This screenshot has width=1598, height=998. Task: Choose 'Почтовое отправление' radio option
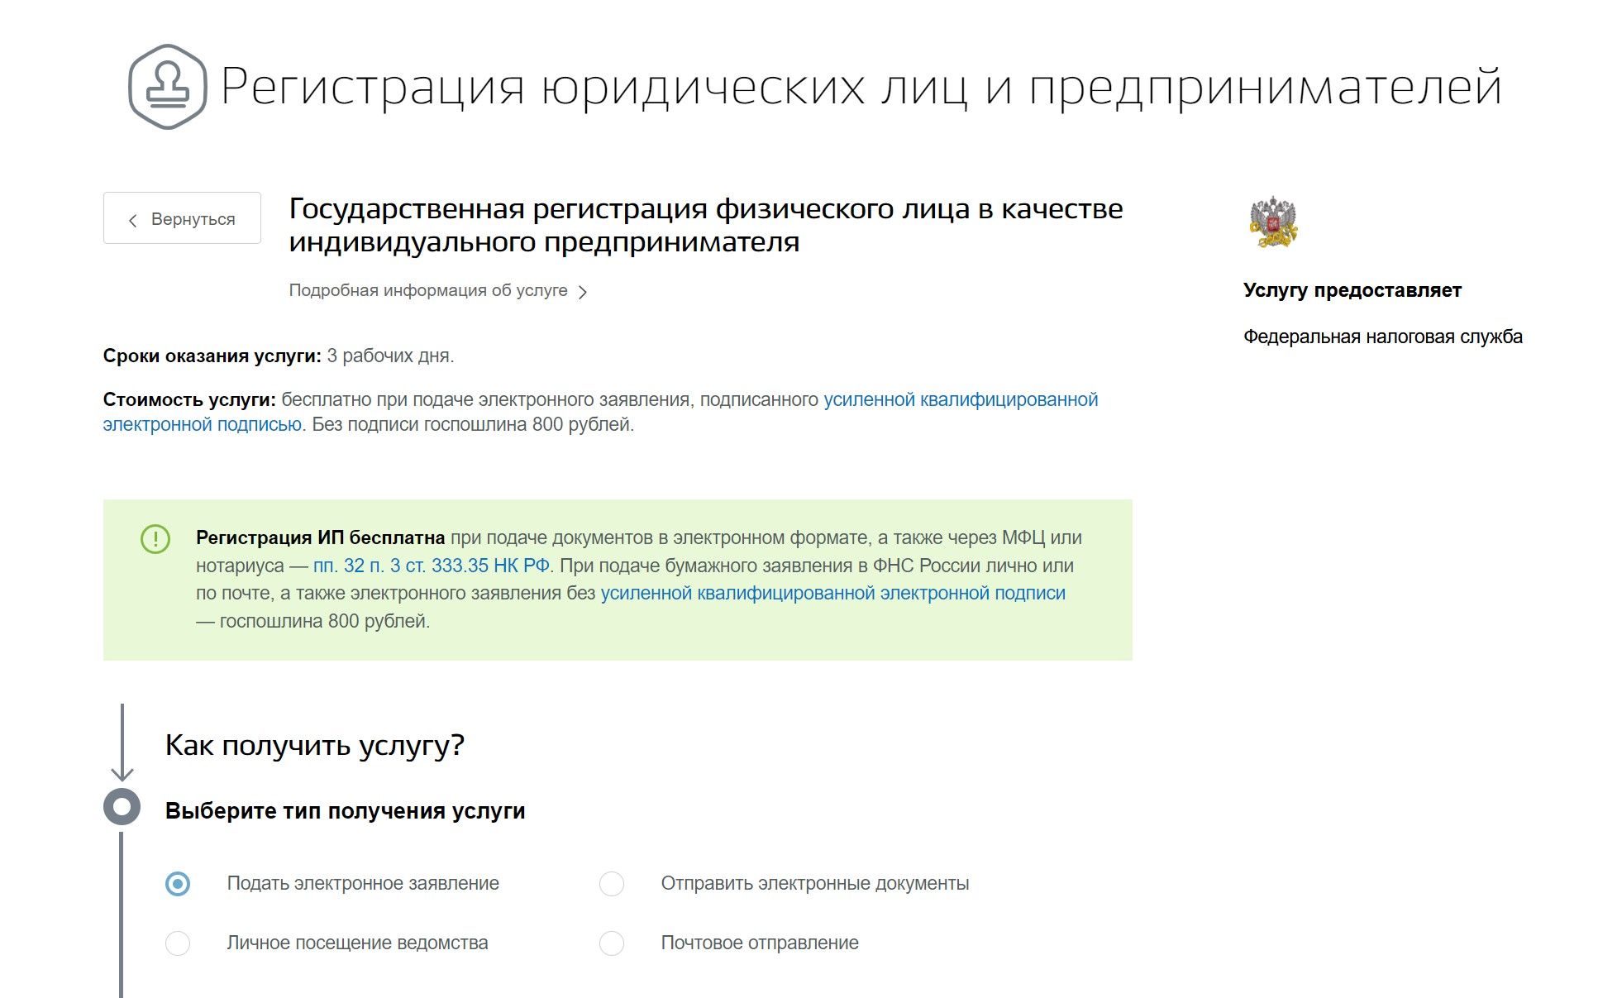pos(612,943)
